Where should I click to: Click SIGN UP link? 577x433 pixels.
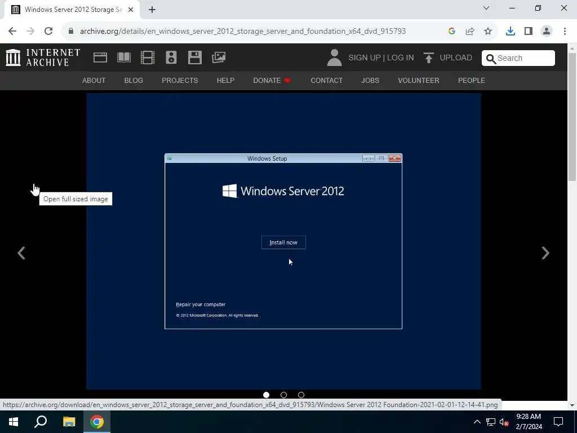pos(365,58)
